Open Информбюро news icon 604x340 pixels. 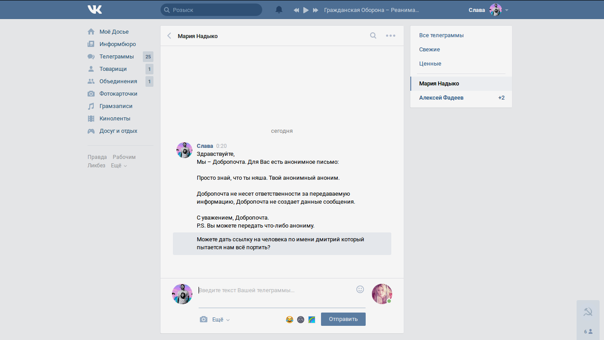[x=91, y=44]
